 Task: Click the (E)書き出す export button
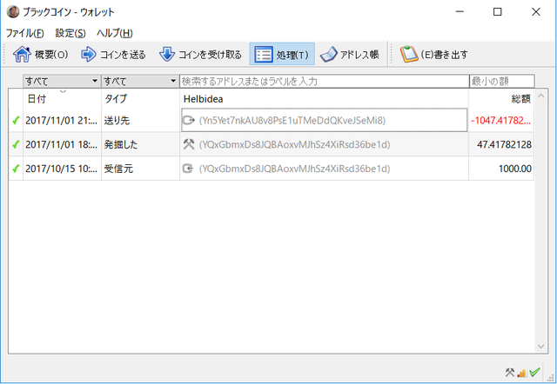433,54
